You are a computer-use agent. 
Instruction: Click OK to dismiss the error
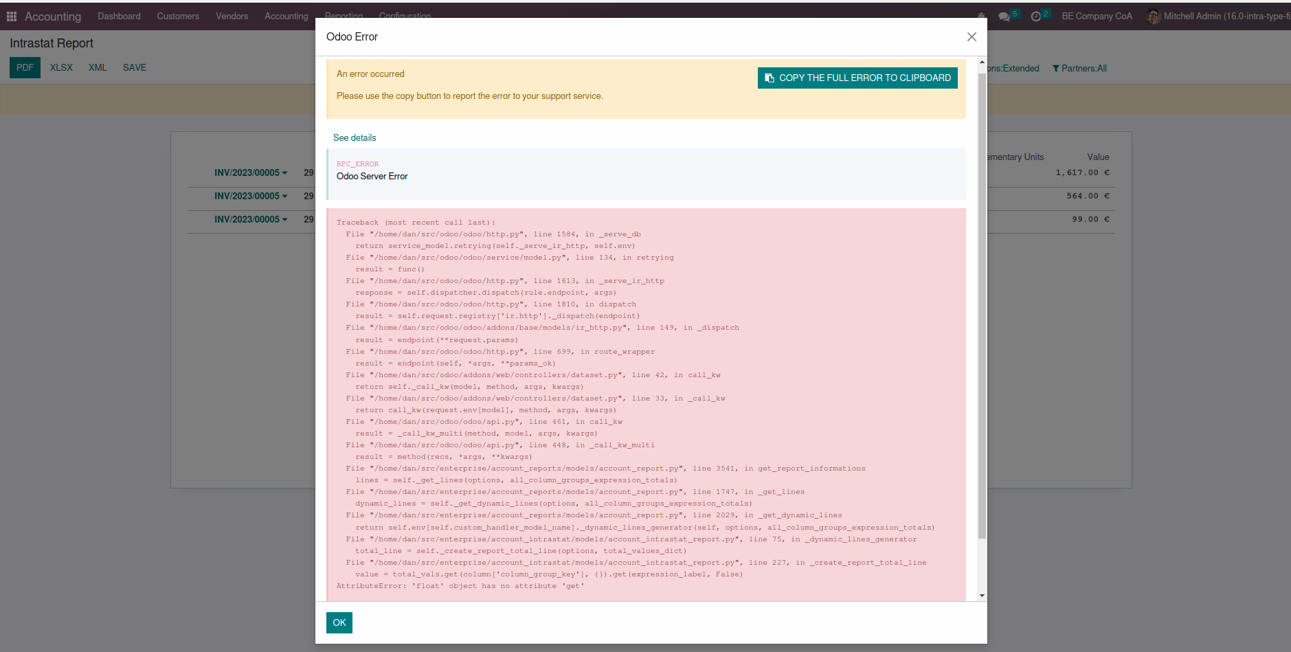click(x=339, y=622)
